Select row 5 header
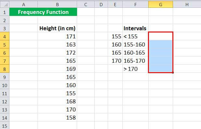 click(x=5, y=45)
